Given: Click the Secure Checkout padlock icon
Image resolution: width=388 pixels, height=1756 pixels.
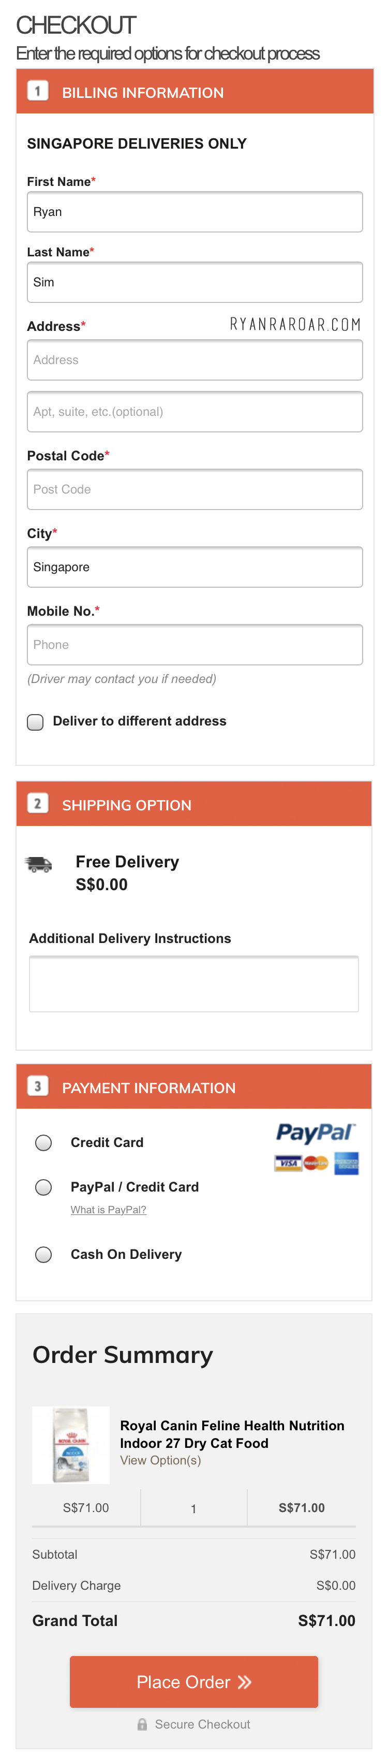Looking at the screenshot, I should point(142,1724).
